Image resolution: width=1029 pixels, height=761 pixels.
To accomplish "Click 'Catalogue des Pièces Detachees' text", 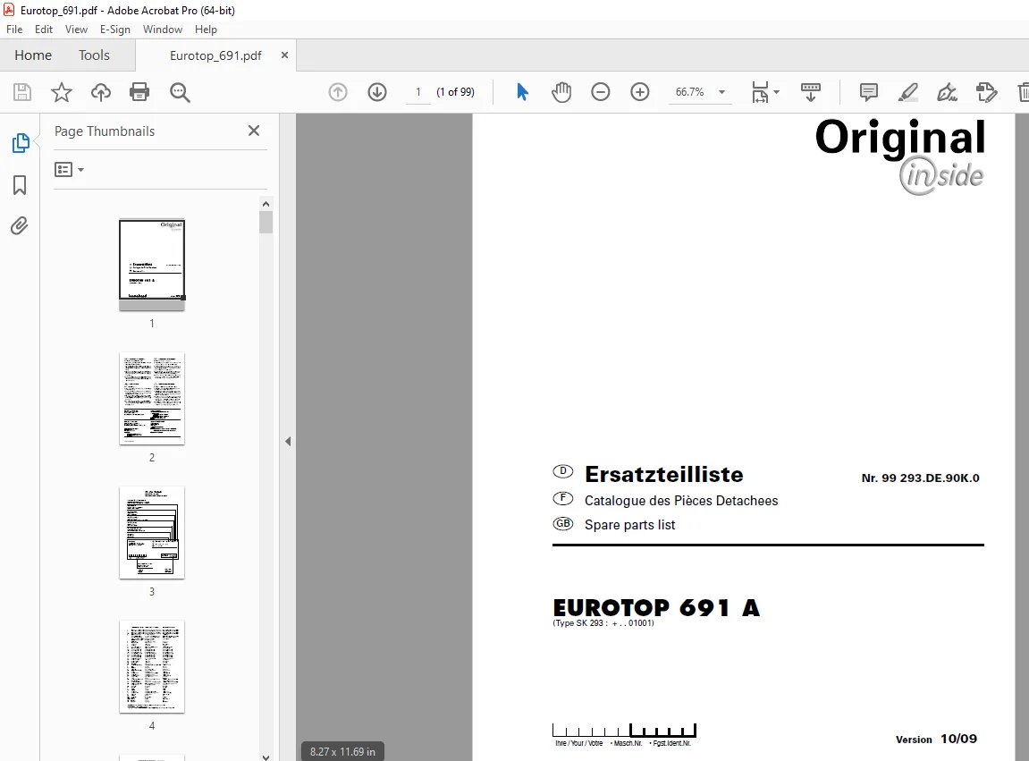I will pyautogui.click(x=681, y=501).
